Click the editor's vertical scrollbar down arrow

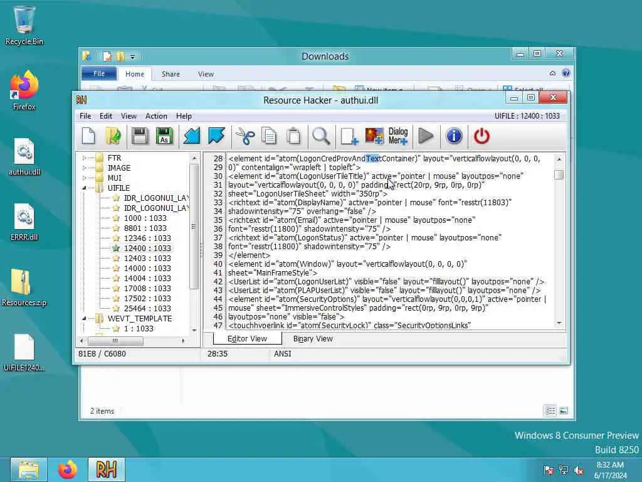(559, 323)
